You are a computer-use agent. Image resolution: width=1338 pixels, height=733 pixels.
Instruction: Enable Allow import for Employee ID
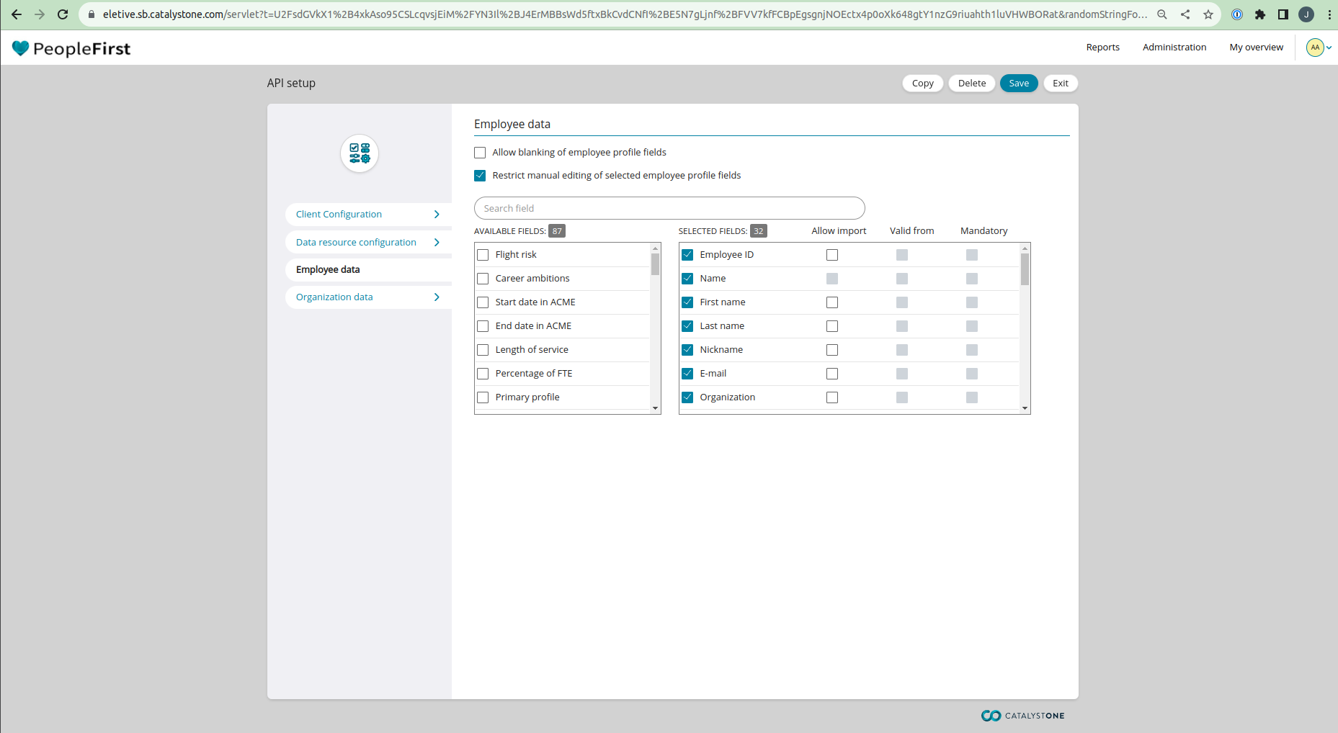point(832,255)
